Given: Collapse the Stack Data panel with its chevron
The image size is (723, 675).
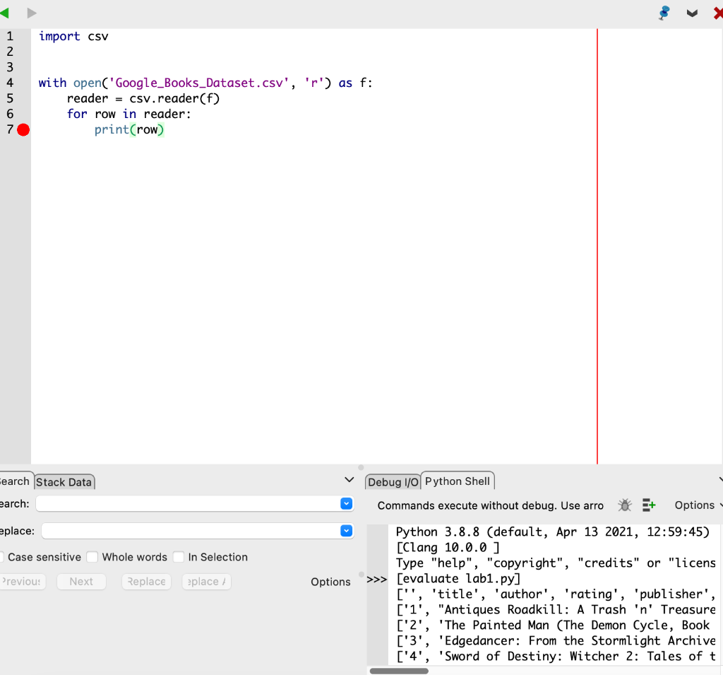Looking at the screenshot, I should [349, 479].
